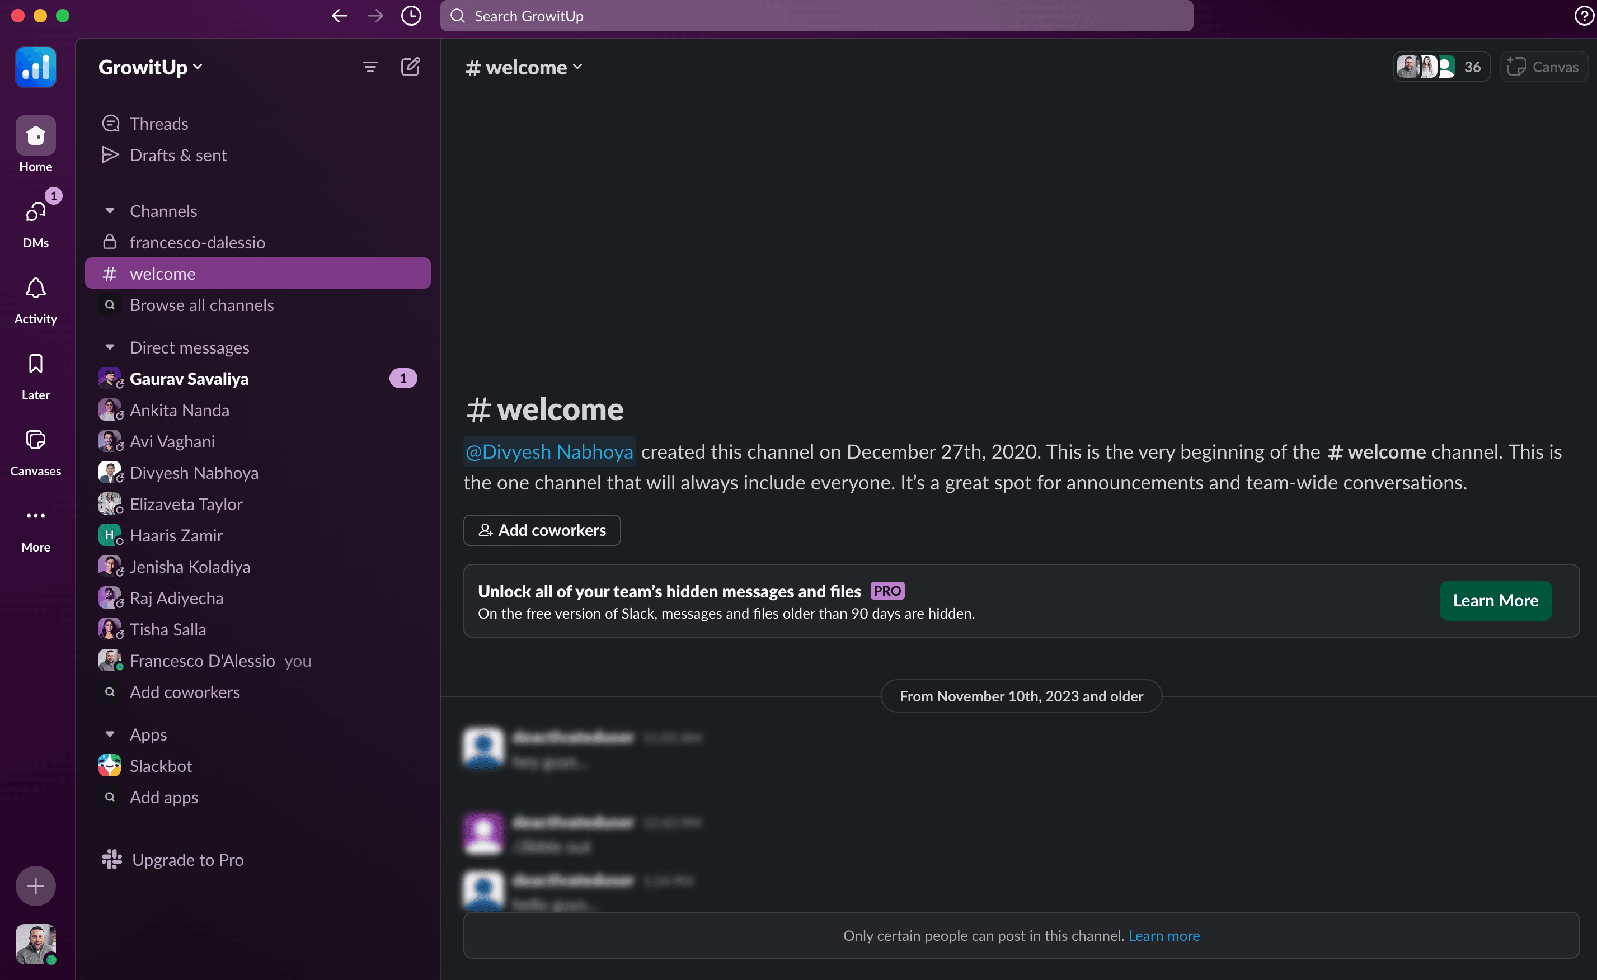1597x980 pixels.
Task: Open the Threads view
Action: tap(159, 123)
